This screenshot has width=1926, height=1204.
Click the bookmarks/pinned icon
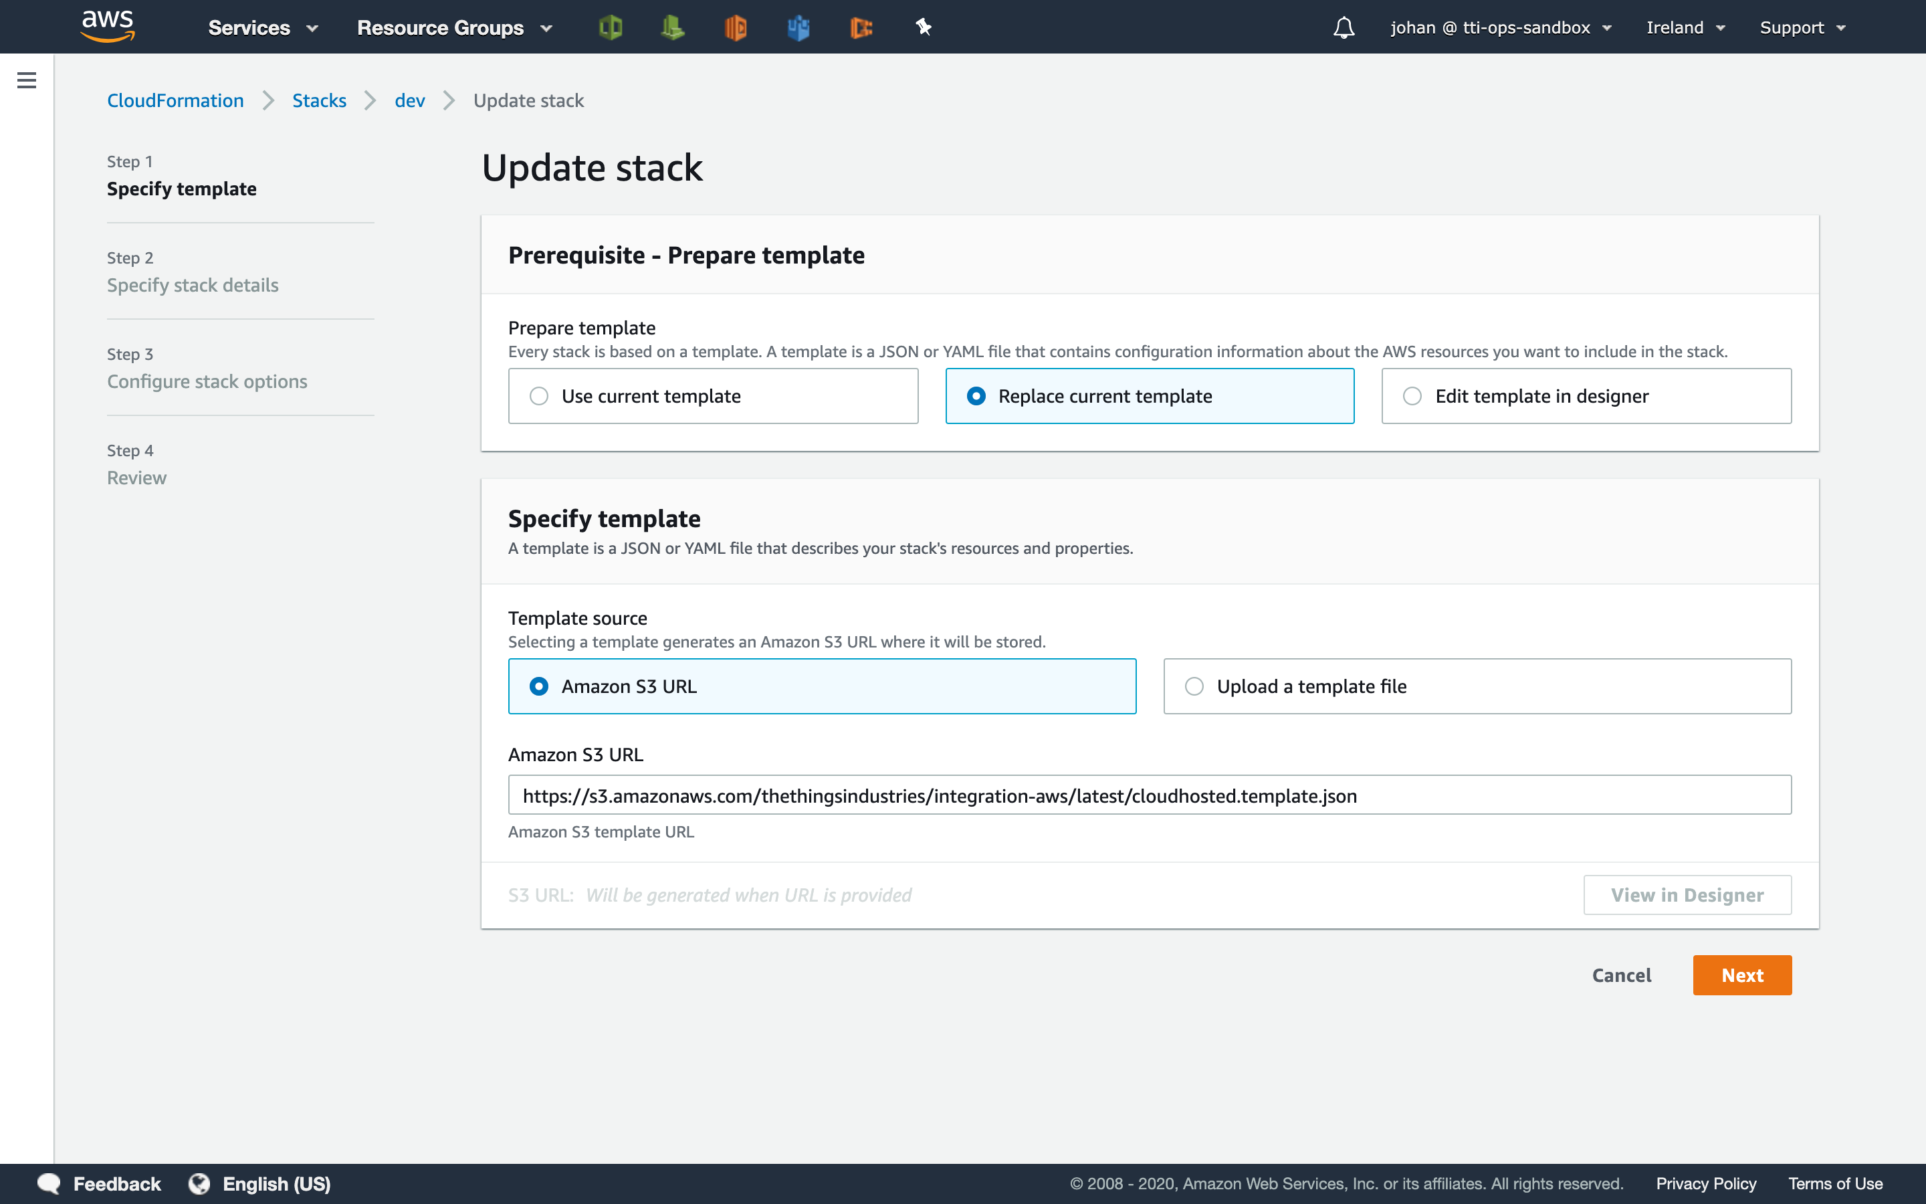(x=924, y=26)
